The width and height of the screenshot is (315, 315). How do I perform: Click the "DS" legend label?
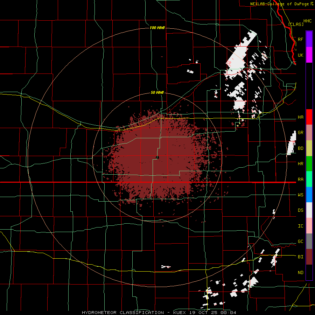(x=300, y=210)
